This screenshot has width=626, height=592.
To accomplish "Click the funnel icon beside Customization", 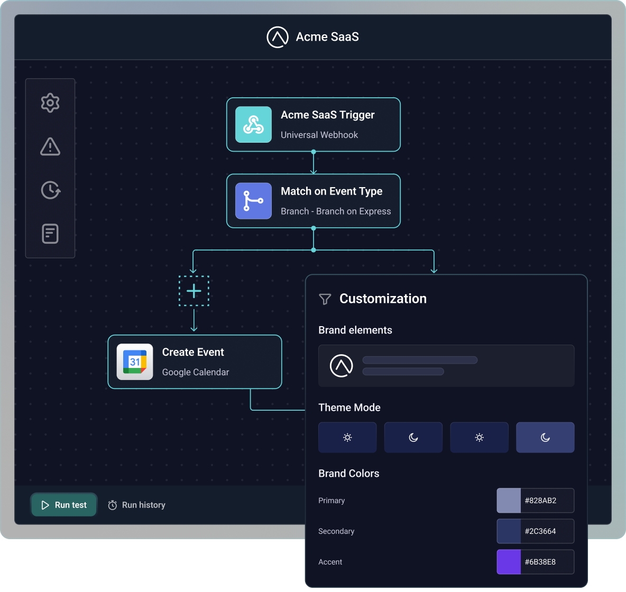I will [x=325, y=299].
